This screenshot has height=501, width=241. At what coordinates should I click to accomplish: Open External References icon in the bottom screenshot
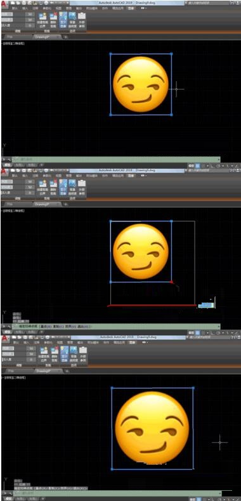83,355
